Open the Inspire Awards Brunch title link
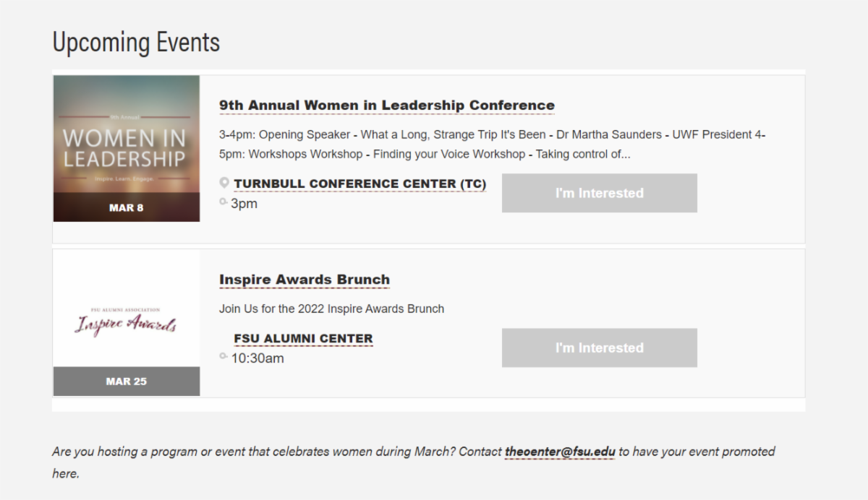Viewport: 868px width, 500px height. tap(305, 280)
